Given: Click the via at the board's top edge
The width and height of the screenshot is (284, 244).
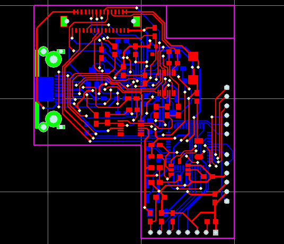Looking at the screenshot, I should pos(137,8).
